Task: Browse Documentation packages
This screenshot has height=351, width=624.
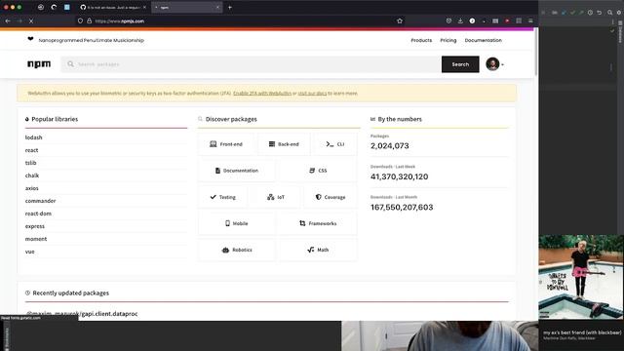Action: point(236,171)
